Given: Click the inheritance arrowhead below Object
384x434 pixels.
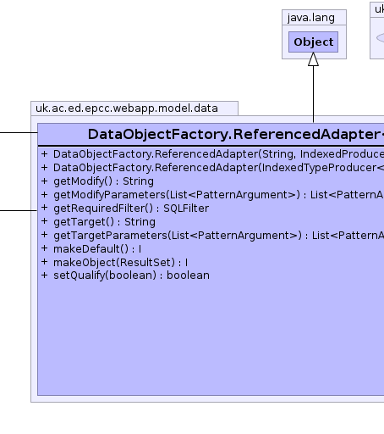Looking at the screenshot, I should point(313,59).
